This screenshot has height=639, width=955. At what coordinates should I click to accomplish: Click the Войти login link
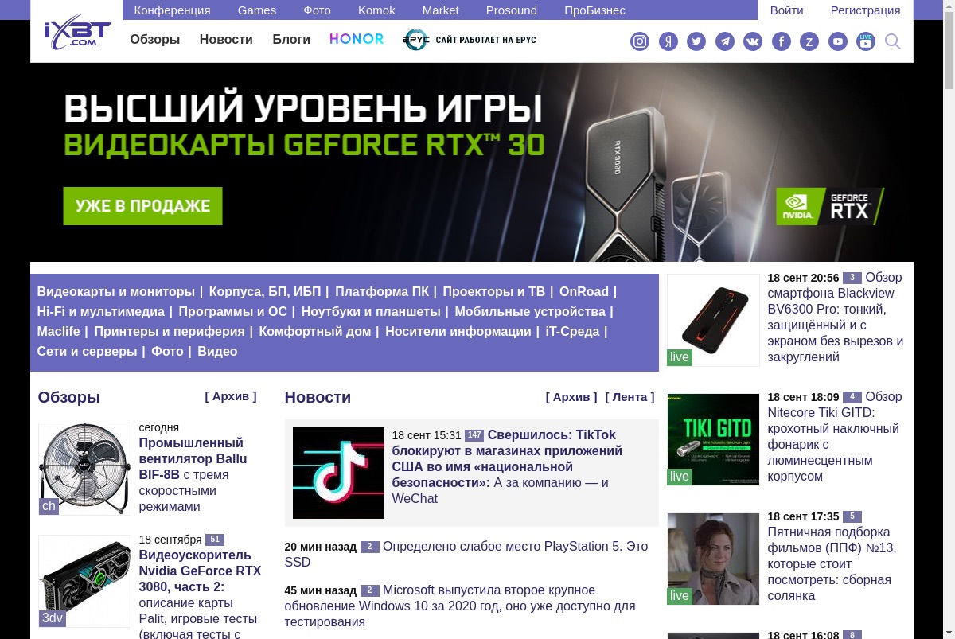[x=787, y=10]
